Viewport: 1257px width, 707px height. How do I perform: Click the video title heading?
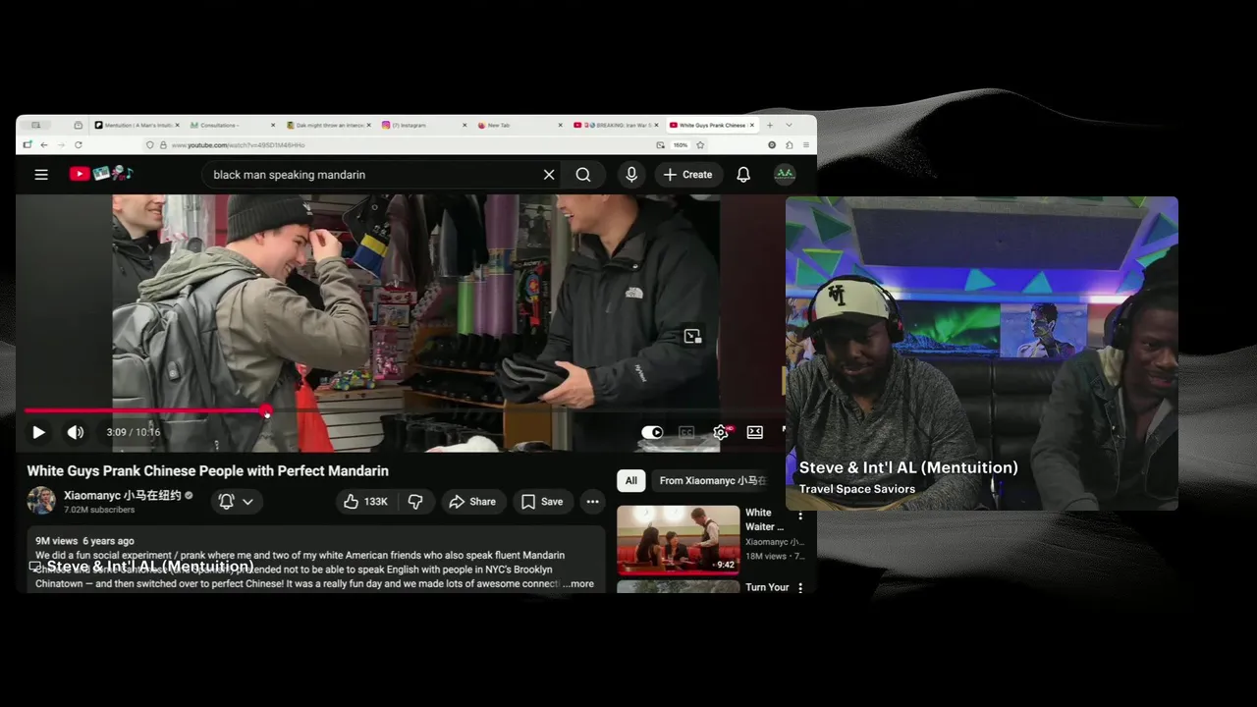point(207,471)
